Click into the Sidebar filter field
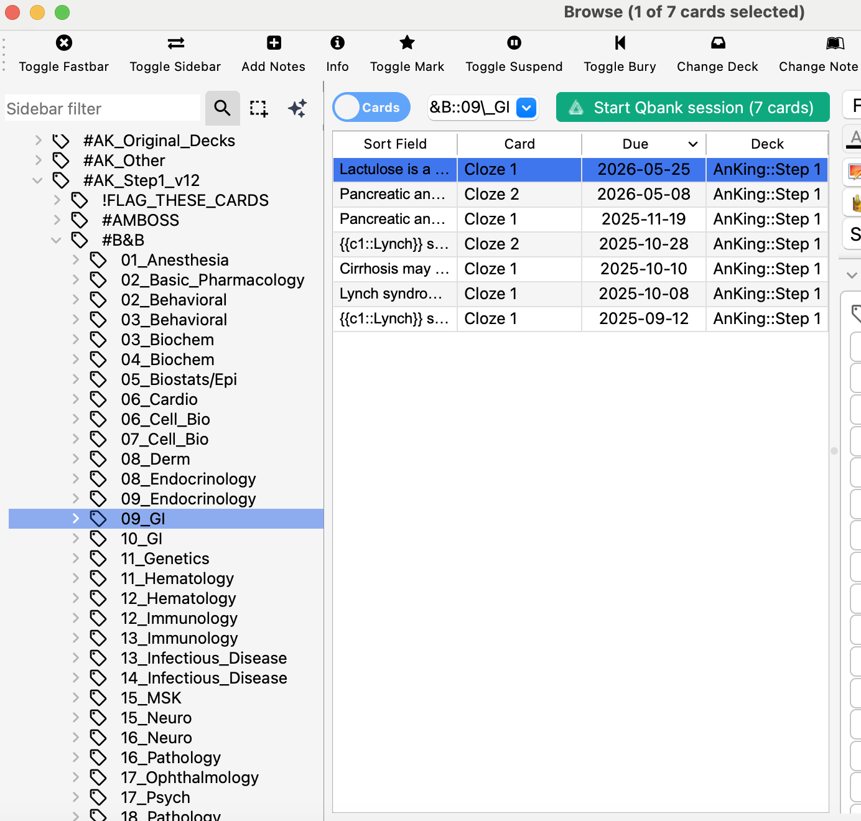The width and height of the screenshot is (861, 821). [x=103, y=109]
